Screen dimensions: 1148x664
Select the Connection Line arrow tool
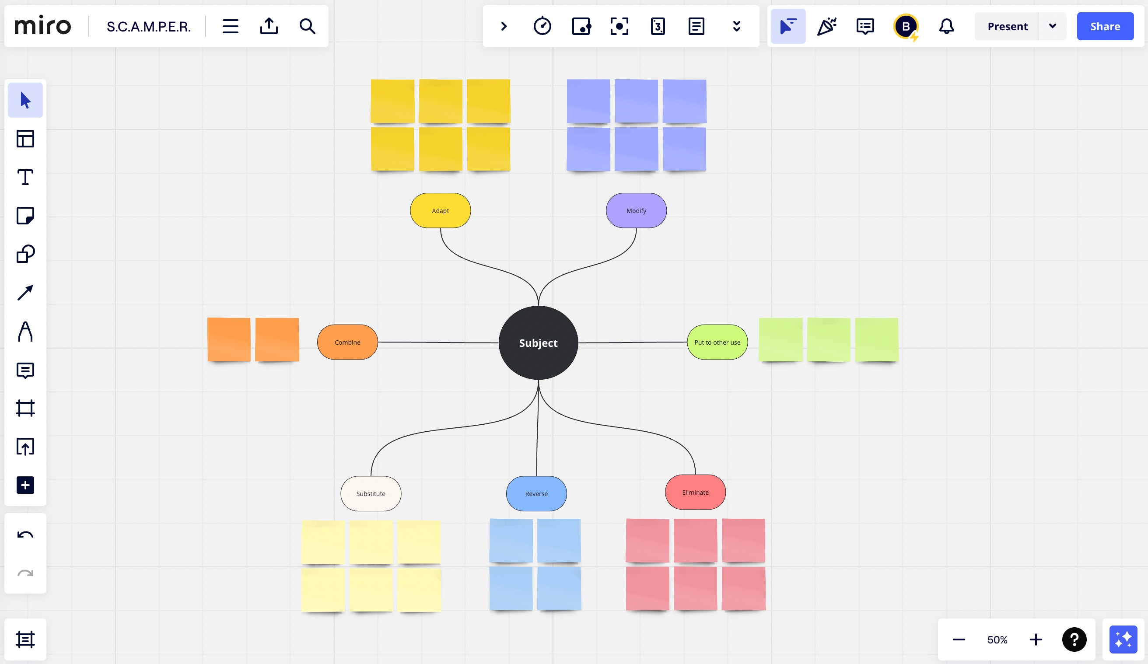coord(25,292)
